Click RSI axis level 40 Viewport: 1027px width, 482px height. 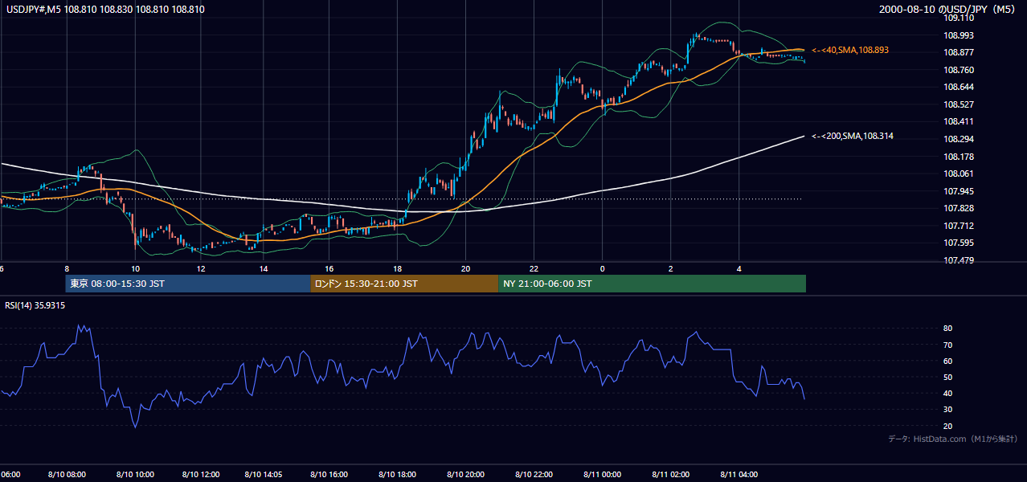948,394
